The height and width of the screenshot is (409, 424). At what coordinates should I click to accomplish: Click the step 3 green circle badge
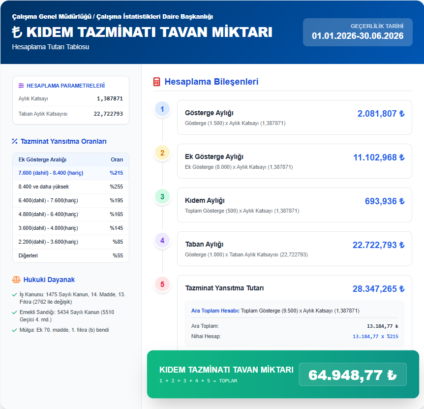click(x=162, y=197)
